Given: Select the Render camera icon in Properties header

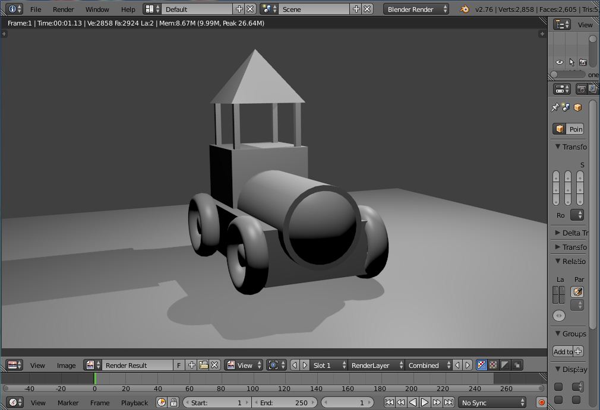Looking at the screenshot, I should click(582, 88).
